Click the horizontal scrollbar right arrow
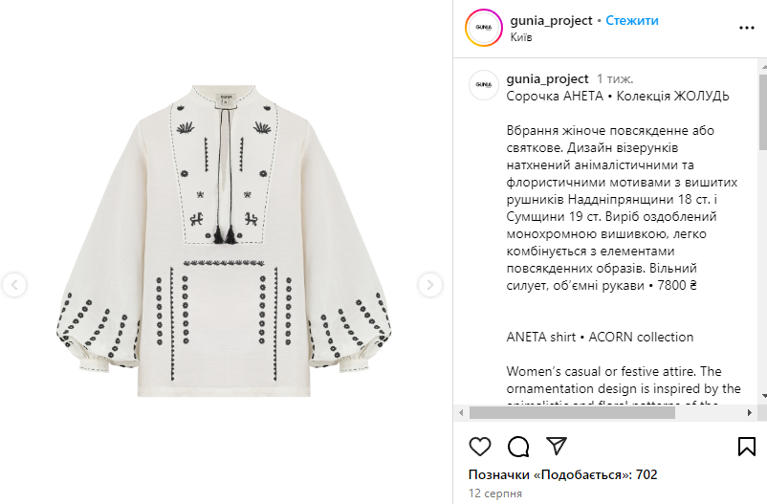 click(749, 413)
